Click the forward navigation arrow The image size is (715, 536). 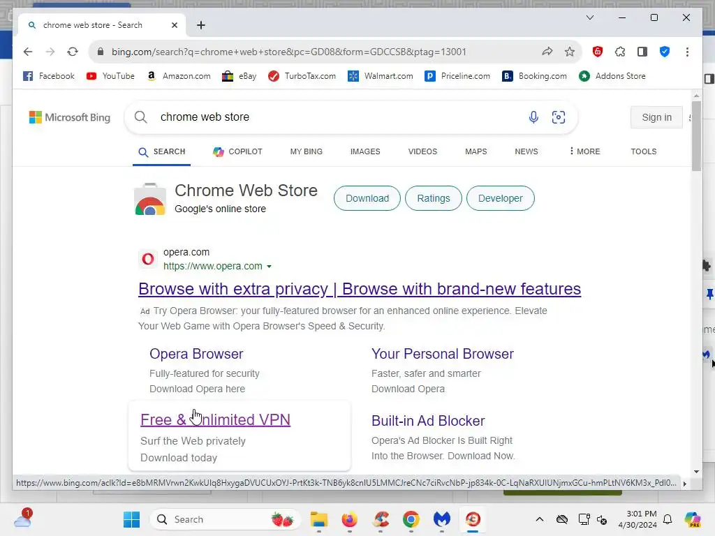50,52
